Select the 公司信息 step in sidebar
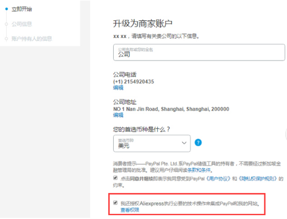287x219 pixels. [22, 24]
